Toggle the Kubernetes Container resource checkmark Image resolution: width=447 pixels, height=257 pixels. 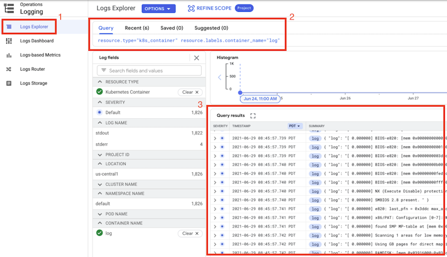pyautogui.click(x=99, y=92)
